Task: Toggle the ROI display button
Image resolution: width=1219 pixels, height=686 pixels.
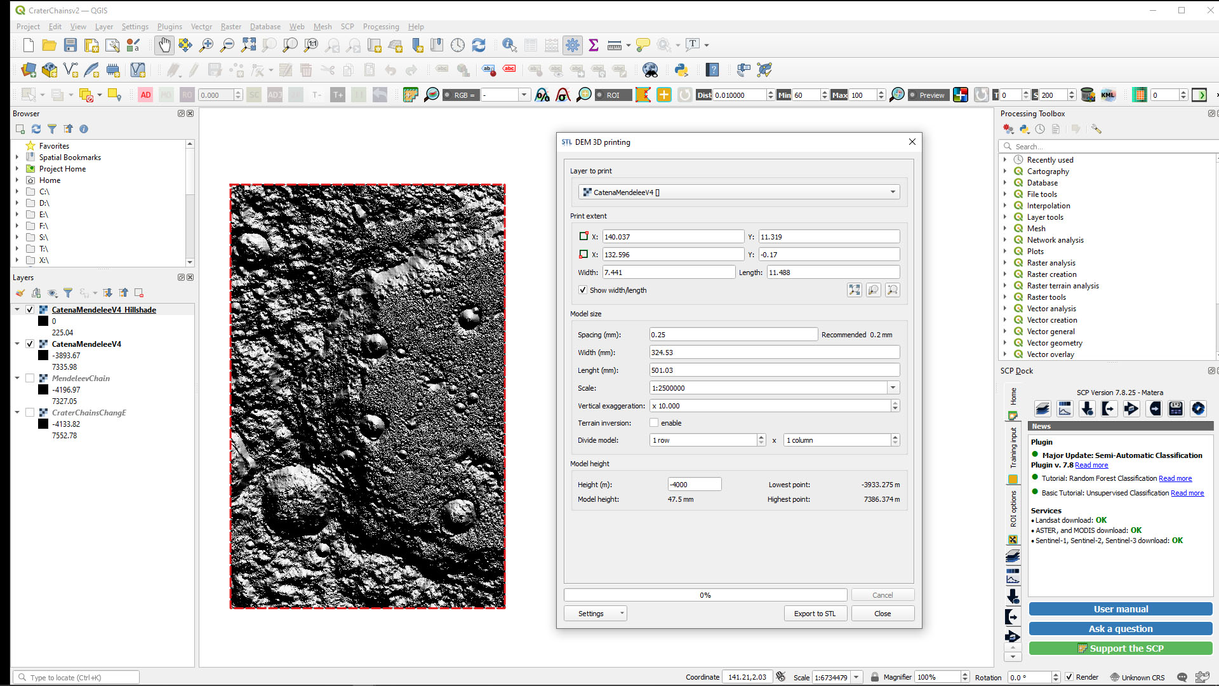Action: [x=613, y=95]
